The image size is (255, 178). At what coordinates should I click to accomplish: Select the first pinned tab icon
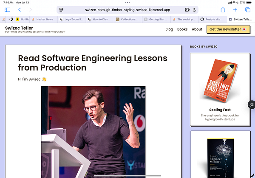coord(3,20)
